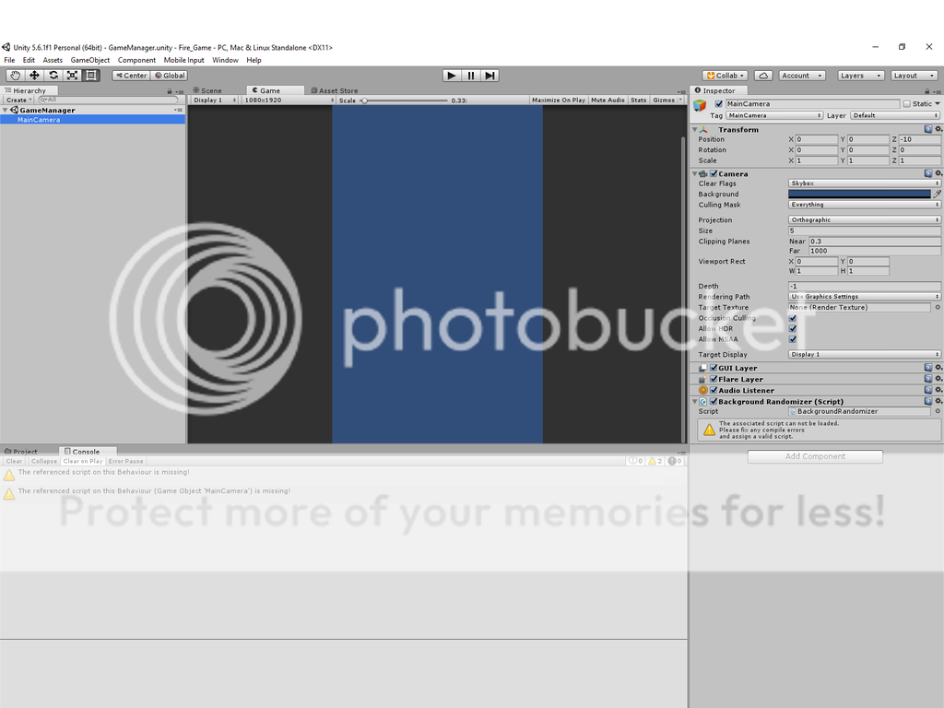Open Audio Listener gear settings
The height and width of the screenshot is (708, 944).
(x=938, y=390)
